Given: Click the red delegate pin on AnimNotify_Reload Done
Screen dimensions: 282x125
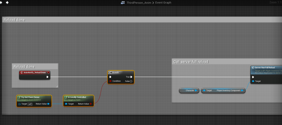Looking at the screenshot, I should tap(49, 72).
